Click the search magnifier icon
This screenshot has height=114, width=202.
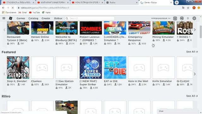tap(67, 18)
